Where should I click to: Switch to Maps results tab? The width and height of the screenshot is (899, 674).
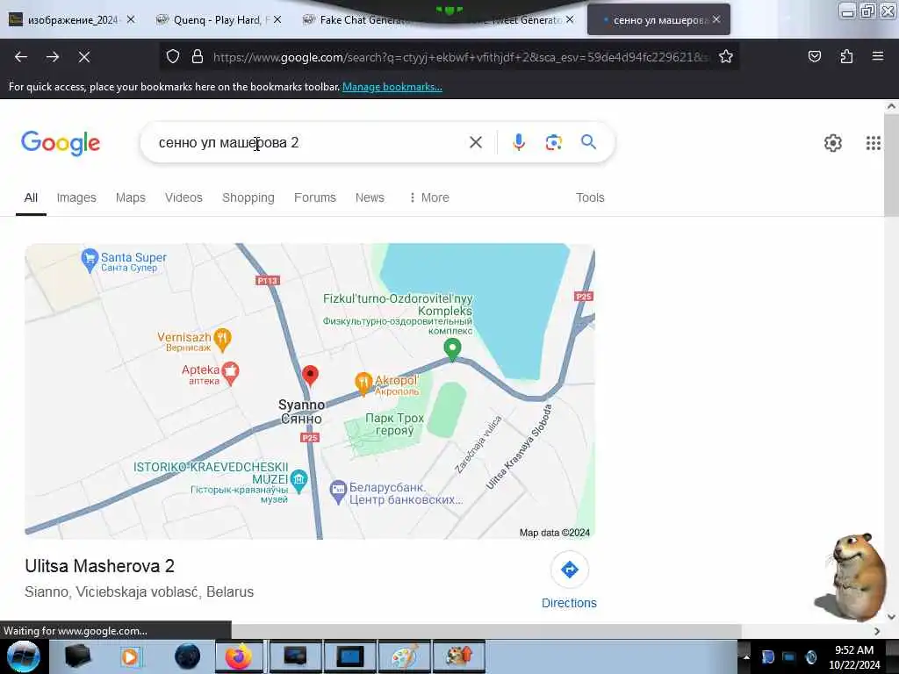click(131, 197)
